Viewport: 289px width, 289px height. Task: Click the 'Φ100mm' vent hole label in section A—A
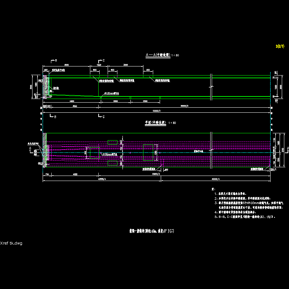tap(112, 93)
